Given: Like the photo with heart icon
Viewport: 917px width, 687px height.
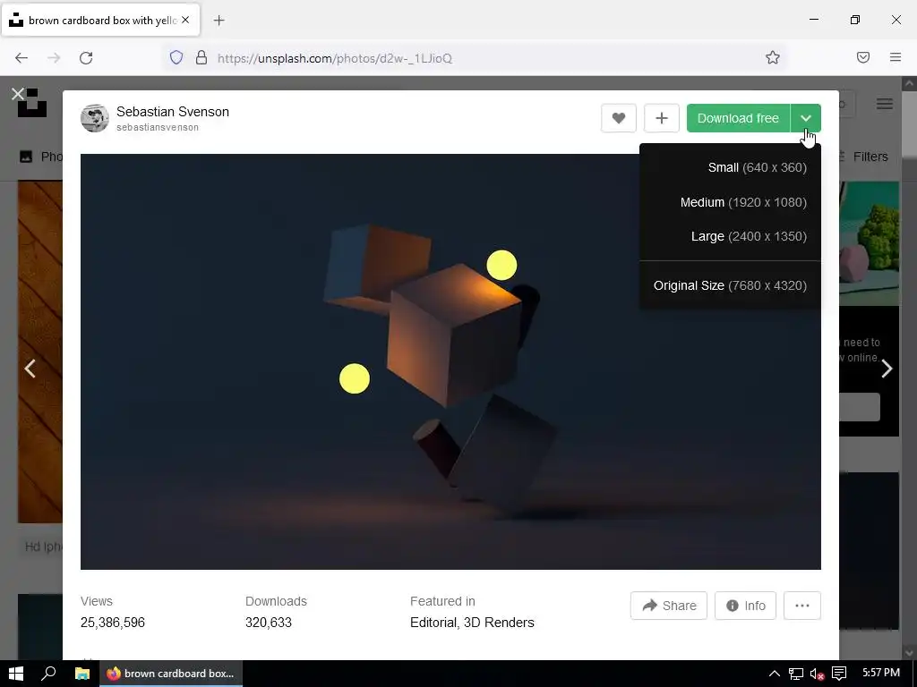Looking at the screenshot, I should 618,118.
